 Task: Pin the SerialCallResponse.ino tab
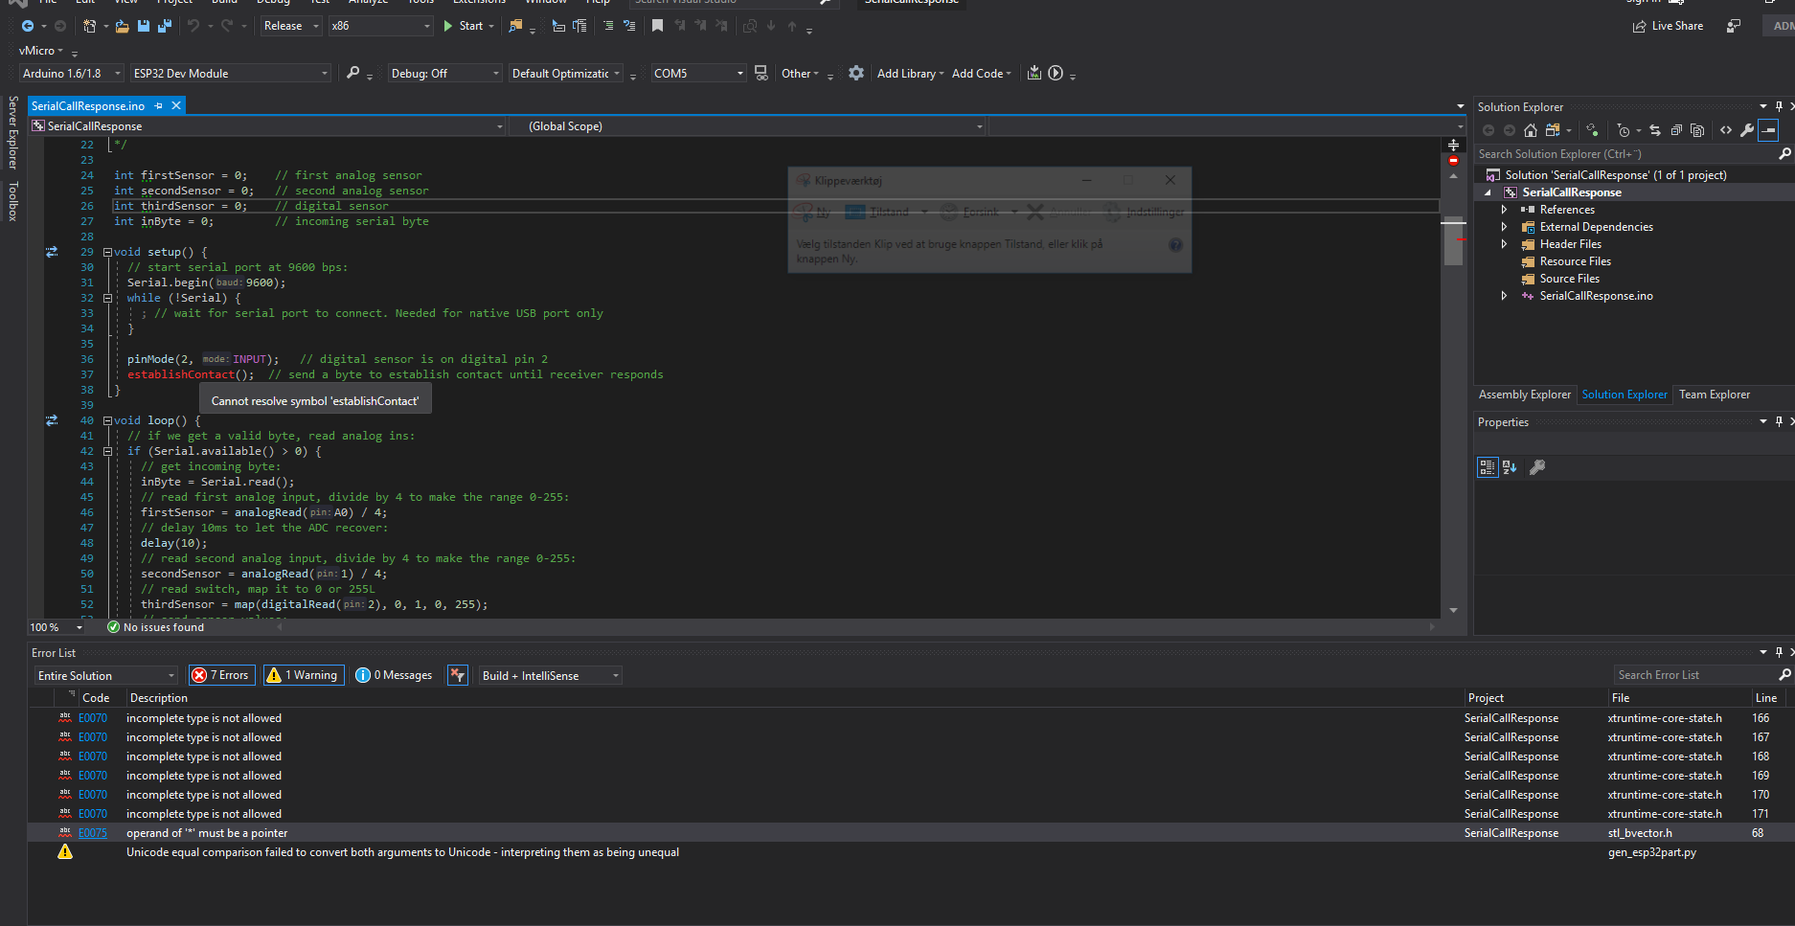click(159, 105)
